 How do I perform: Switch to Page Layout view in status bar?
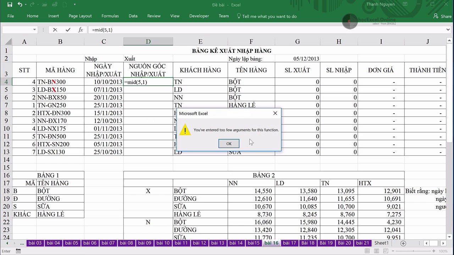(376, 251)
